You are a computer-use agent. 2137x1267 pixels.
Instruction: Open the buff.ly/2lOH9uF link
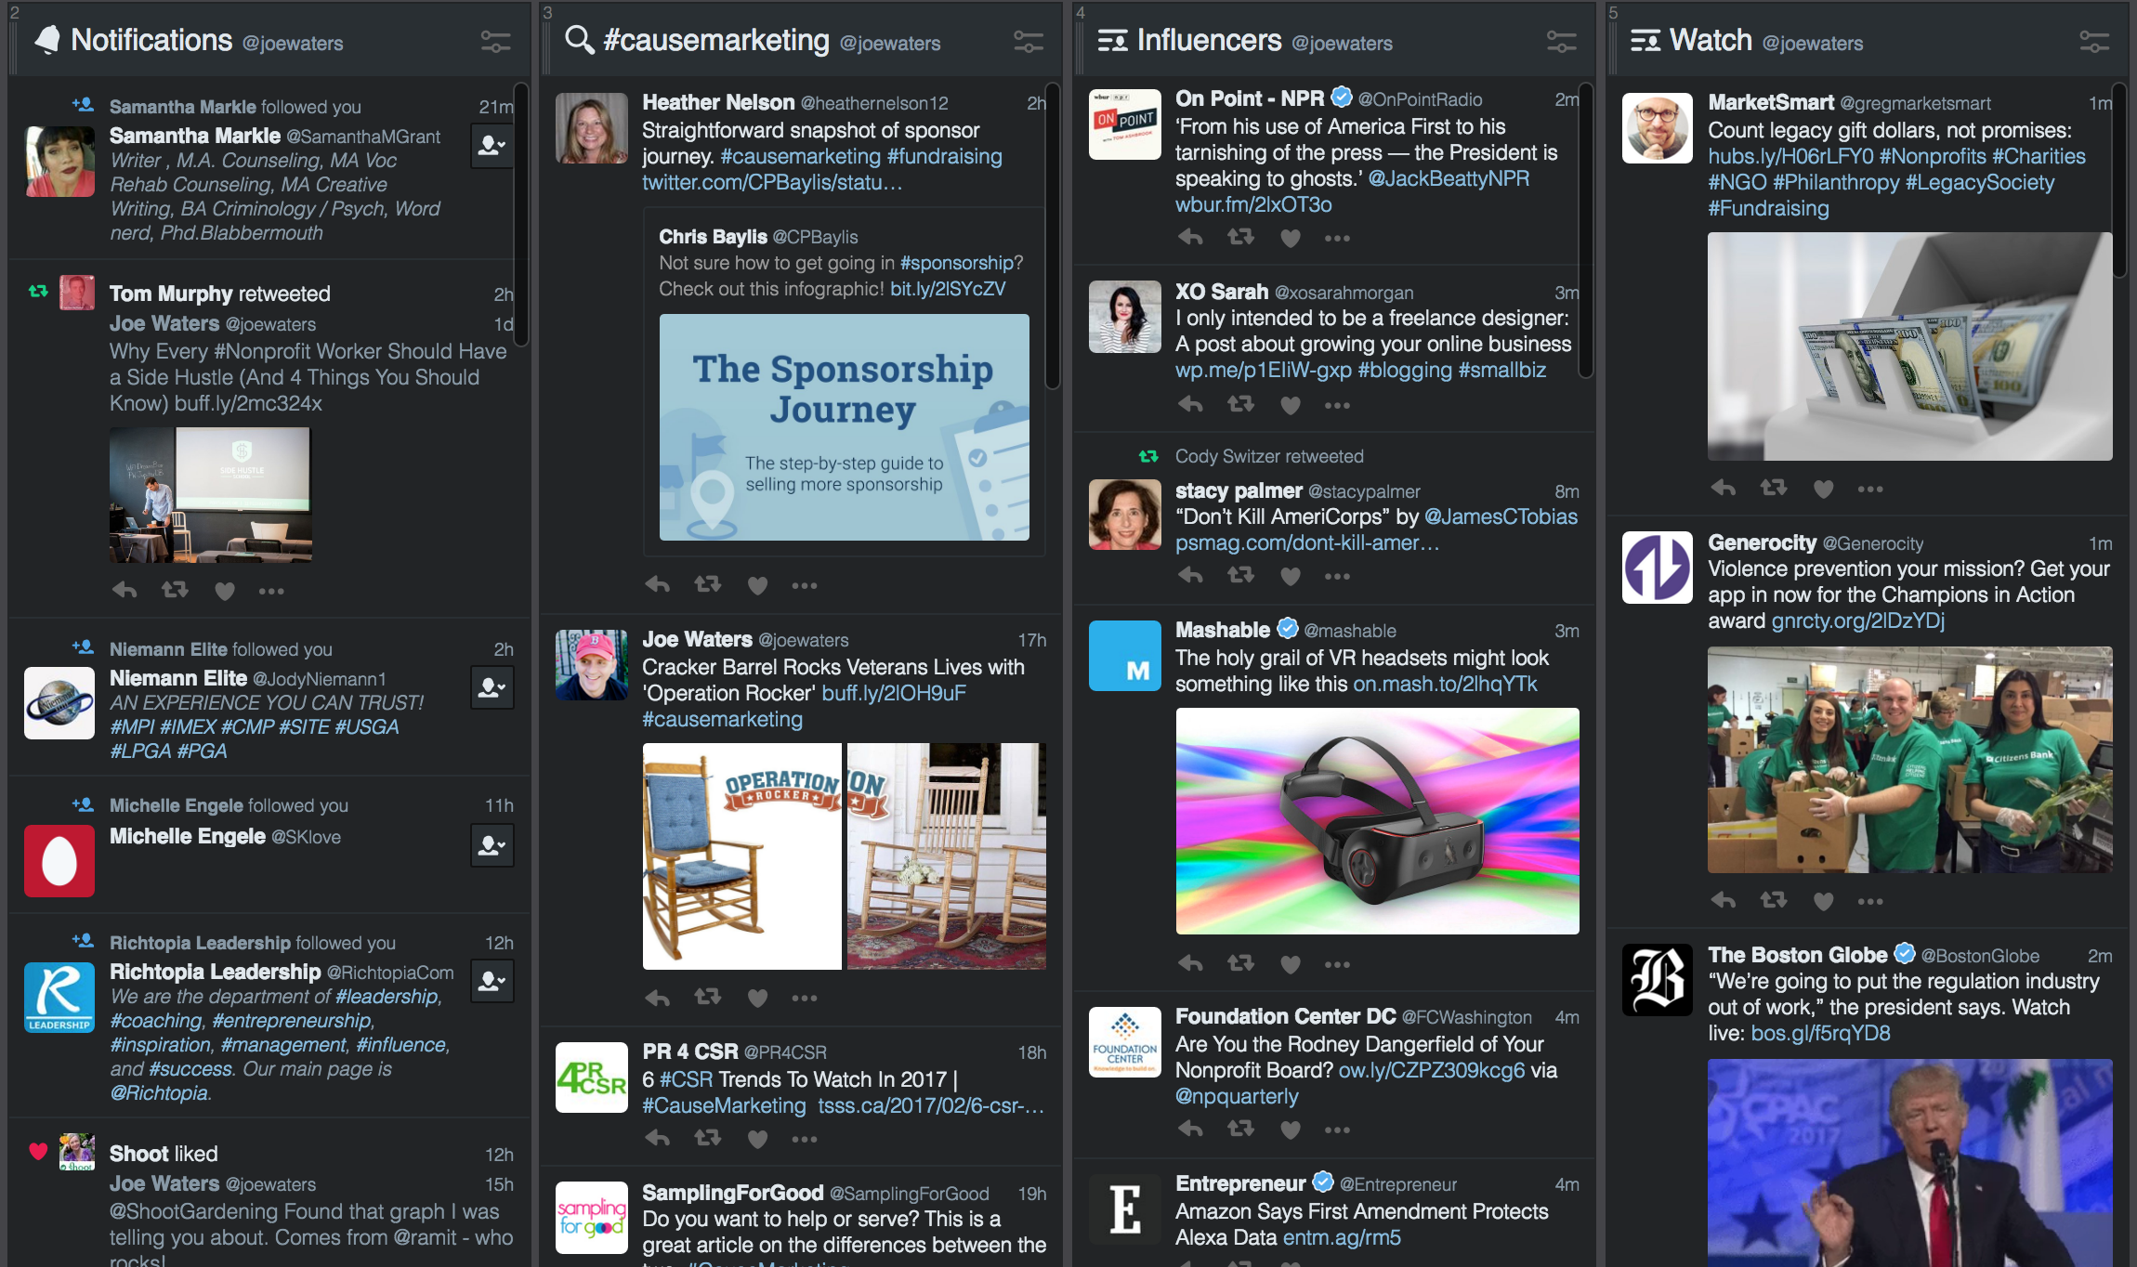[x=894, y=693]
